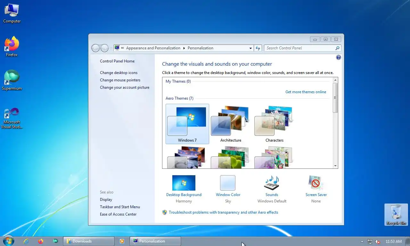Select the Characters theme

pyautogui.click(x=275, y=124)
